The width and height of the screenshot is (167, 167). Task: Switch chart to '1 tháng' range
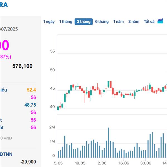66,22
